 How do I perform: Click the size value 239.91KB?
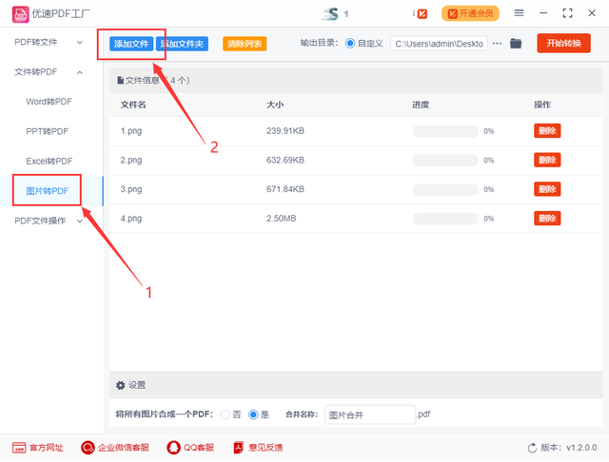tap(285, 131)
